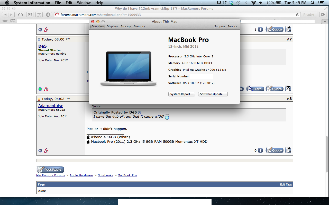This screenshot has width=329, height=205.
Task: Click the Safari address bar URL
Action: 101,15
